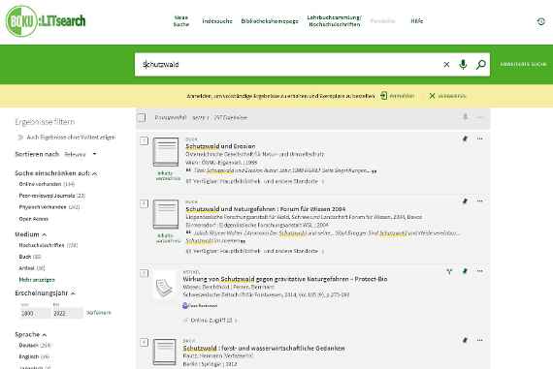Open the Sortieren nach Relevanz dropdown
Image resolution: width=553 pixels, height=369 pixels.
pyautogui.click(x=81, y=154)
